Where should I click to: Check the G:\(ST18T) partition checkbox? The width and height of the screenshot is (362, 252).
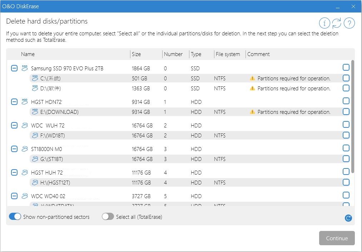tap(346, 158)
